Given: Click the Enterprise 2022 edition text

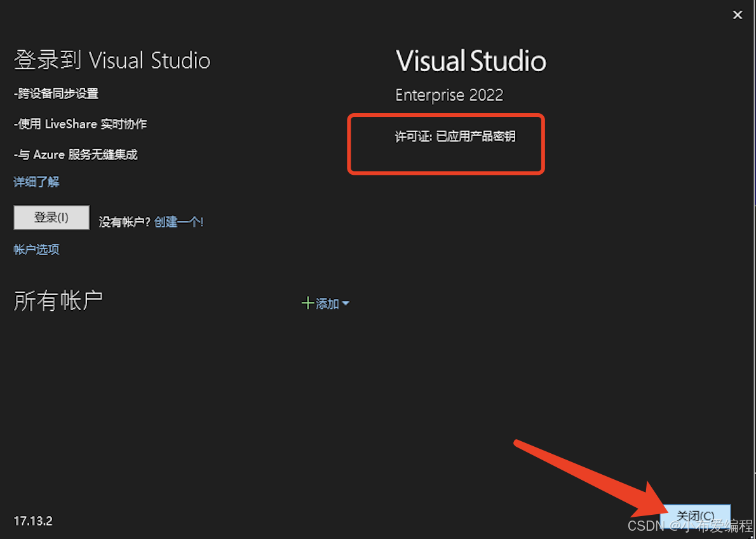Looking at the screenshot, I should 449,95.
